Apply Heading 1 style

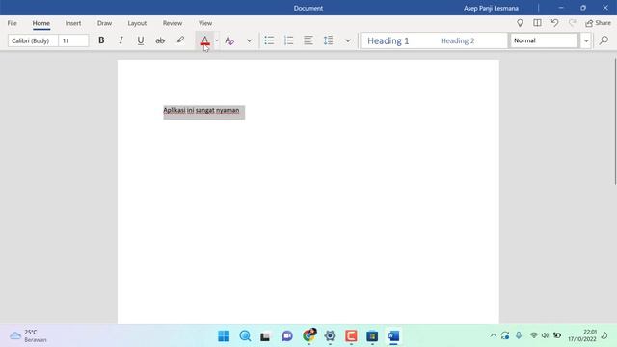tap(389, 40)
